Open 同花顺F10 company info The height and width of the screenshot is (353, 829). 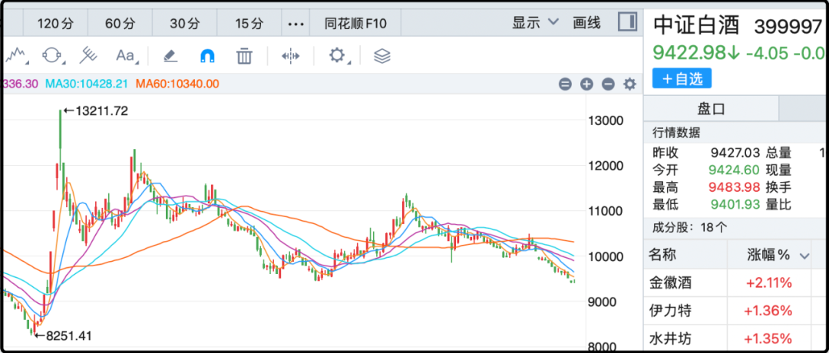pos(355,23)
